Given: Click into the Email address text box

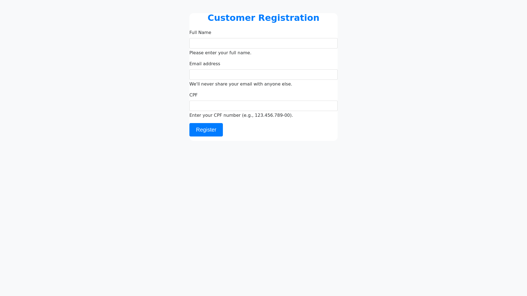Looking at the screenshot, I should (x=263, y=75).
